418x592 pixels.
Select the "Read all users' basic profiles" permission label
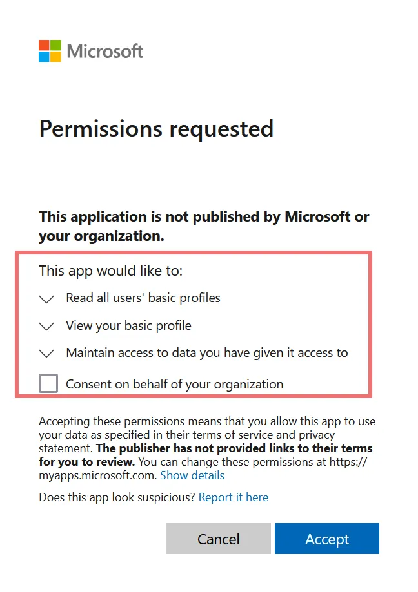[x=143, y=298]
